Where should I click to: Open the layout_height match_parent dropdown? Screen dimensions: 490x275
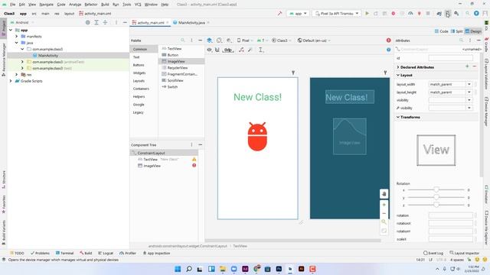469,92
